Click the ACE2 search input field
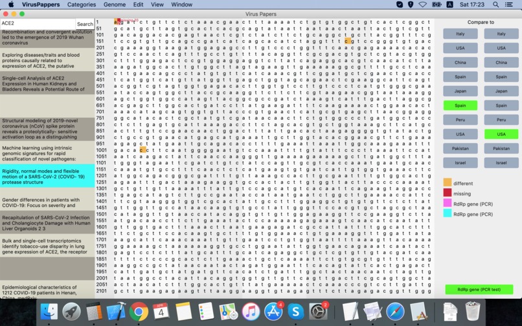Screen dimensions: 522x326 (x=38, y=24)
